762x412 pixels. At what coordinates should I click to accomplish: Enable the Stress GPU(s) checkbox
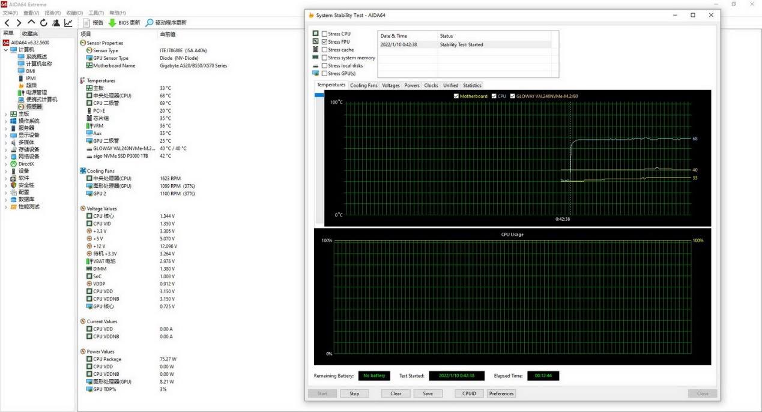point(325,73)
